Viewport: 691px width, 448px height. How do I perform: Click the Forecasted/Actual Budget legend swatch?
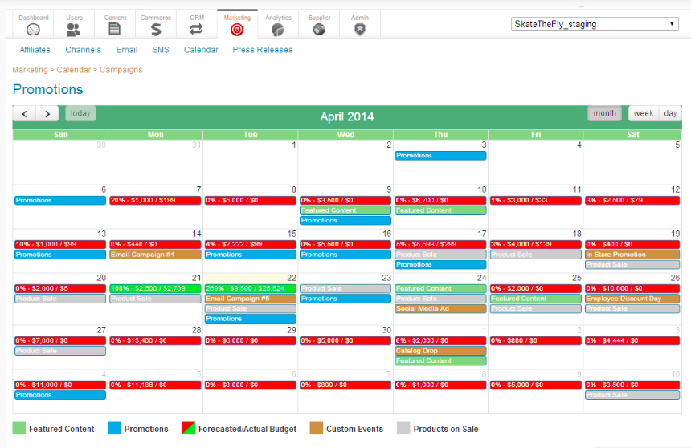click(x=188, y=428)
